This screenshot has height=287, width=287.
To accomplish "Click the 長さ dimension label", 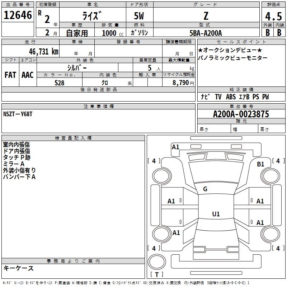I will coord(204,129).
